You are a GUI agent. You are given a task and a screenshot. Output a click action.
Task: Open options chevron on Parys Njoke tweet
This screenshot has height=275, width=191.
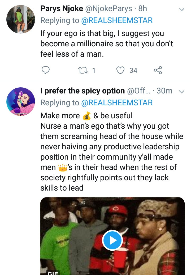coord(181,9)
